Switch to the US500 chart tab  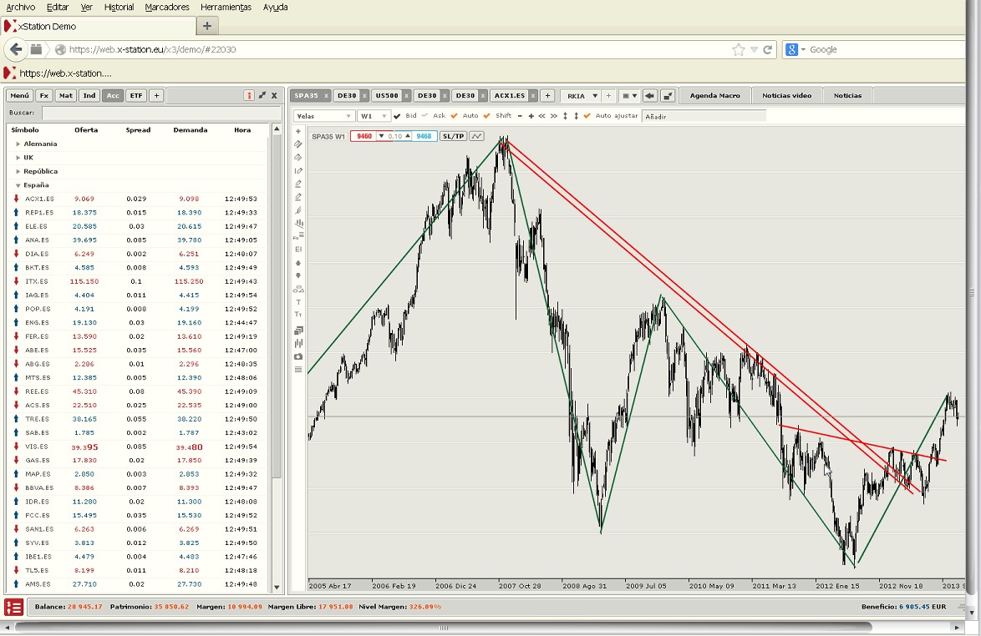(x=387, y=96)
